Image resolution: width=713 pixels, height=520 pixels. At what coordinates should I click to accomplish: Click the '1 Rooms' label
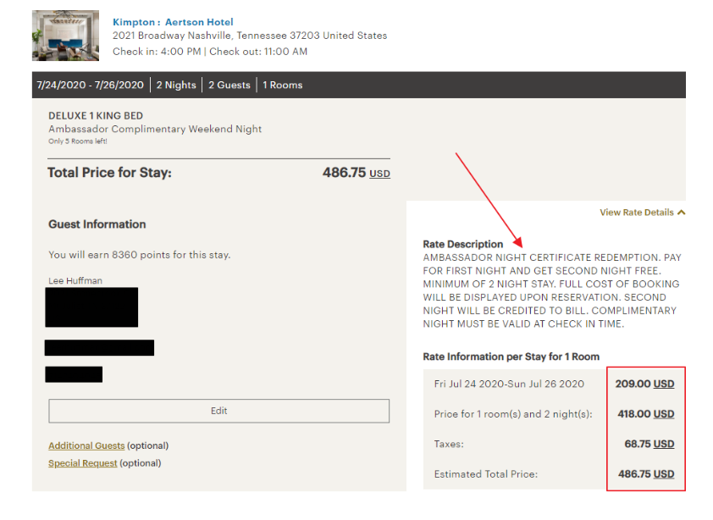click(282, 85)
